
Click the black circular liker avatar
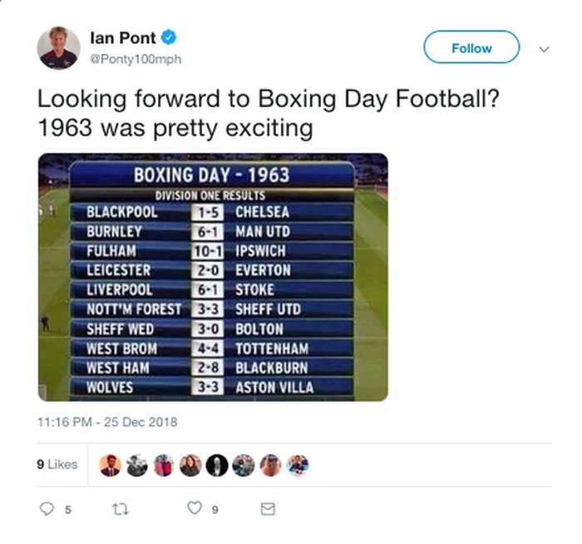pos(217,465)
